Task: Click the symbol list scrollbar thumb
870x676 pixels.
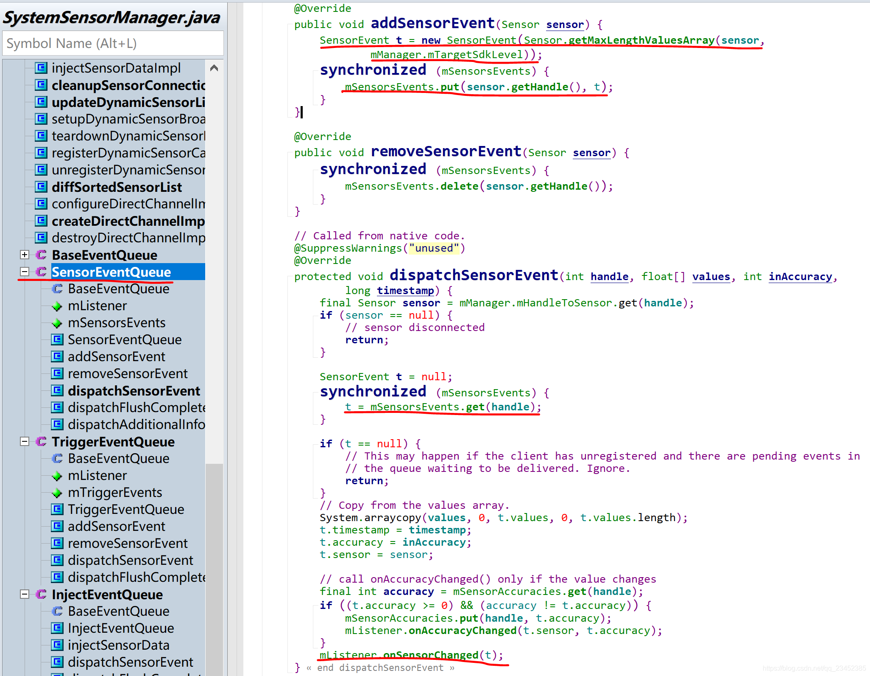Action: click(x=214, y=569)
